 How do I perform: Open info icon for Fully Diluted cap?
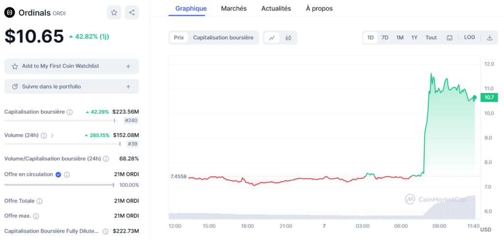pyautogui.click(x=105, y=231)
